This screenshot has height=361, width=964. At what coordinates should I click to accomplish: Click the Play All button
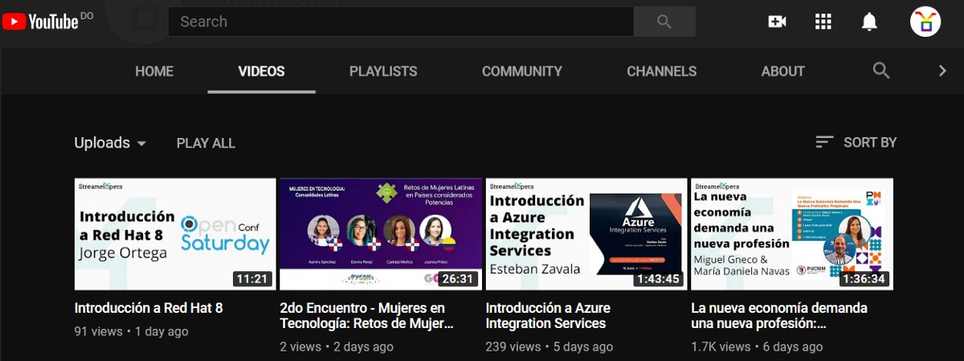click(206, 143)
